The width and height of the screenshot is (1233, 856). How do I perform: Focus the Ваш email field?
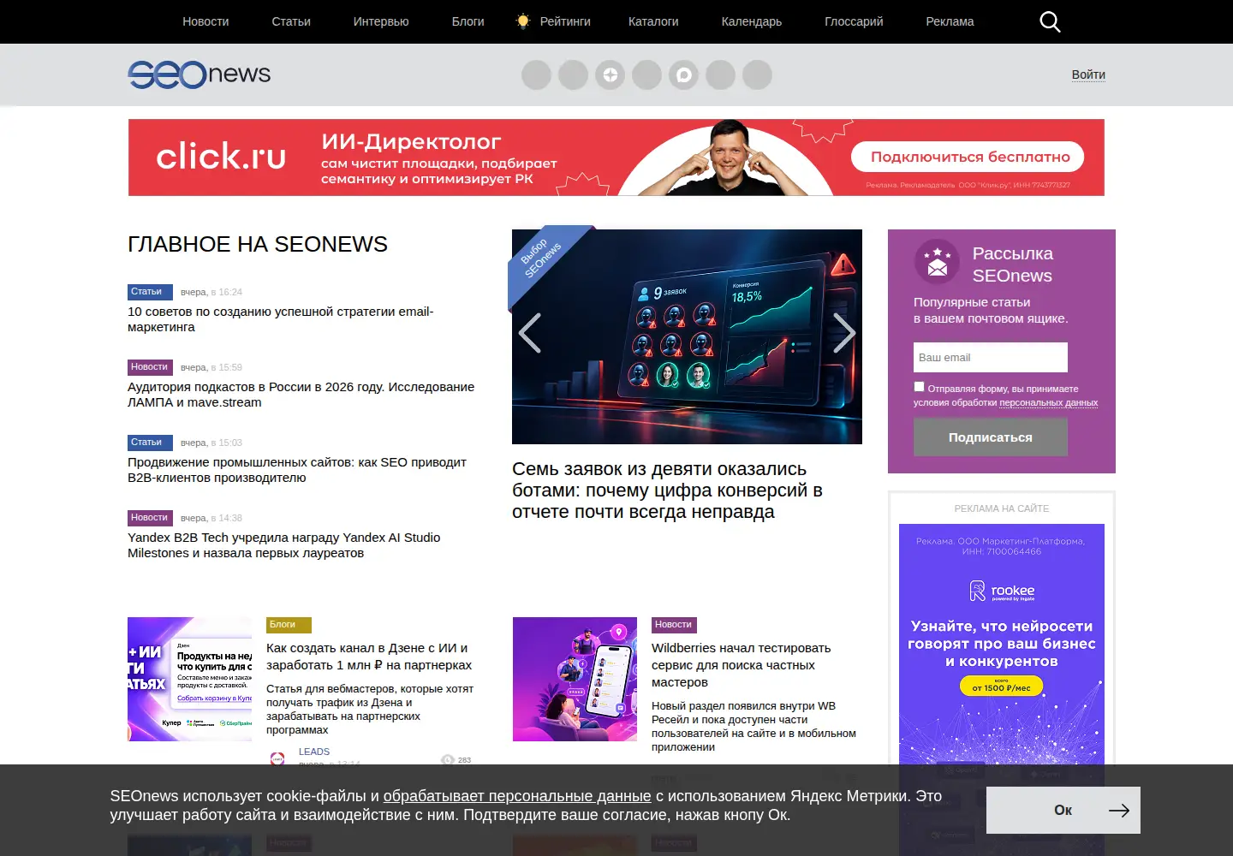pyautogui.click(x=991, y=357)
